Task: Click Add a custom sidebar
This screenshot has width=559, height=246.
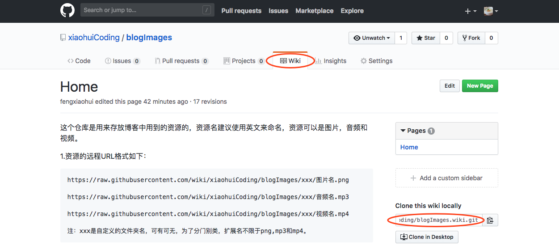Action: point(447,178)
